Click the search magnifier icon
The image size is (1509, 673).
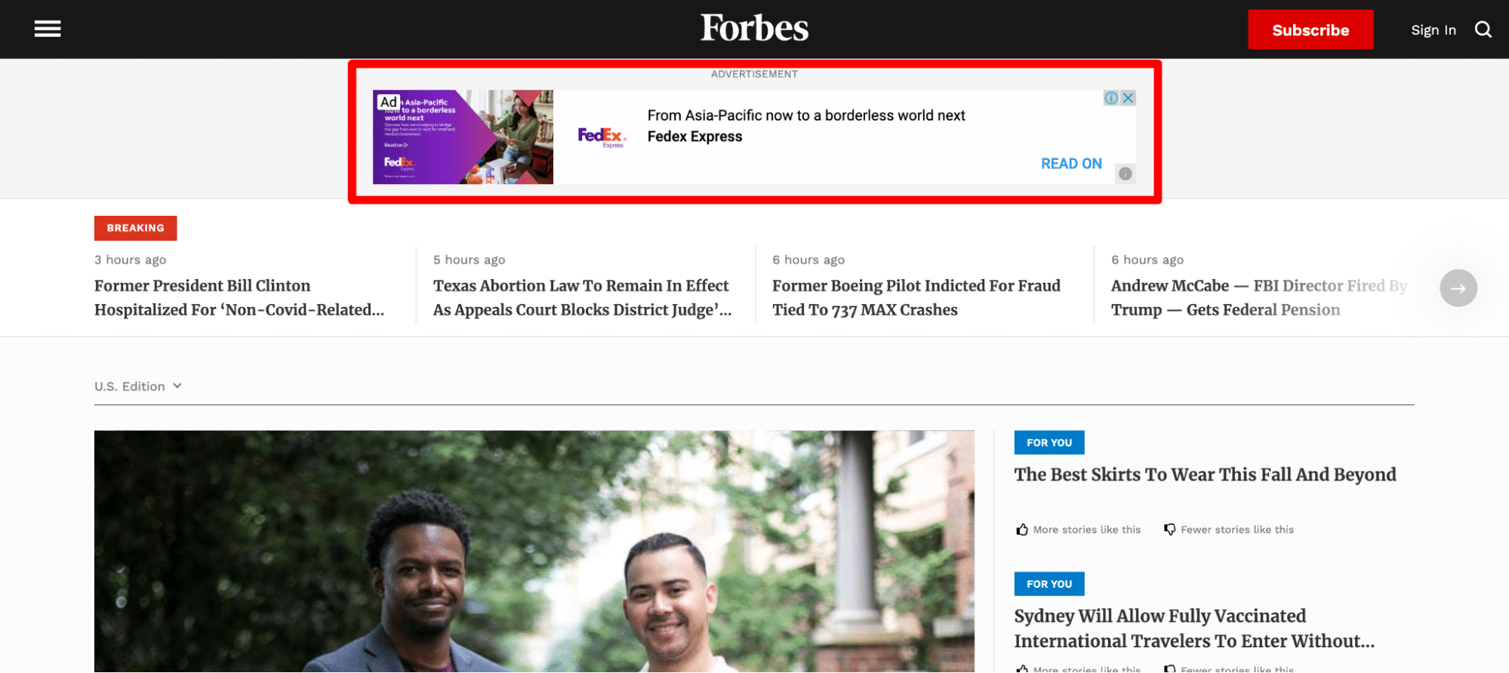click(x=1483, y=29)
